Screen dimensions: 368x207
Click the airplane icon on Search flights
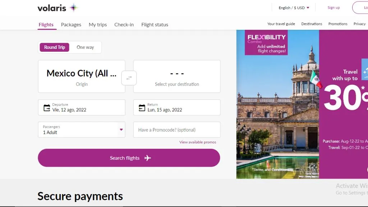pyautogui.click(x=147, y=158)
